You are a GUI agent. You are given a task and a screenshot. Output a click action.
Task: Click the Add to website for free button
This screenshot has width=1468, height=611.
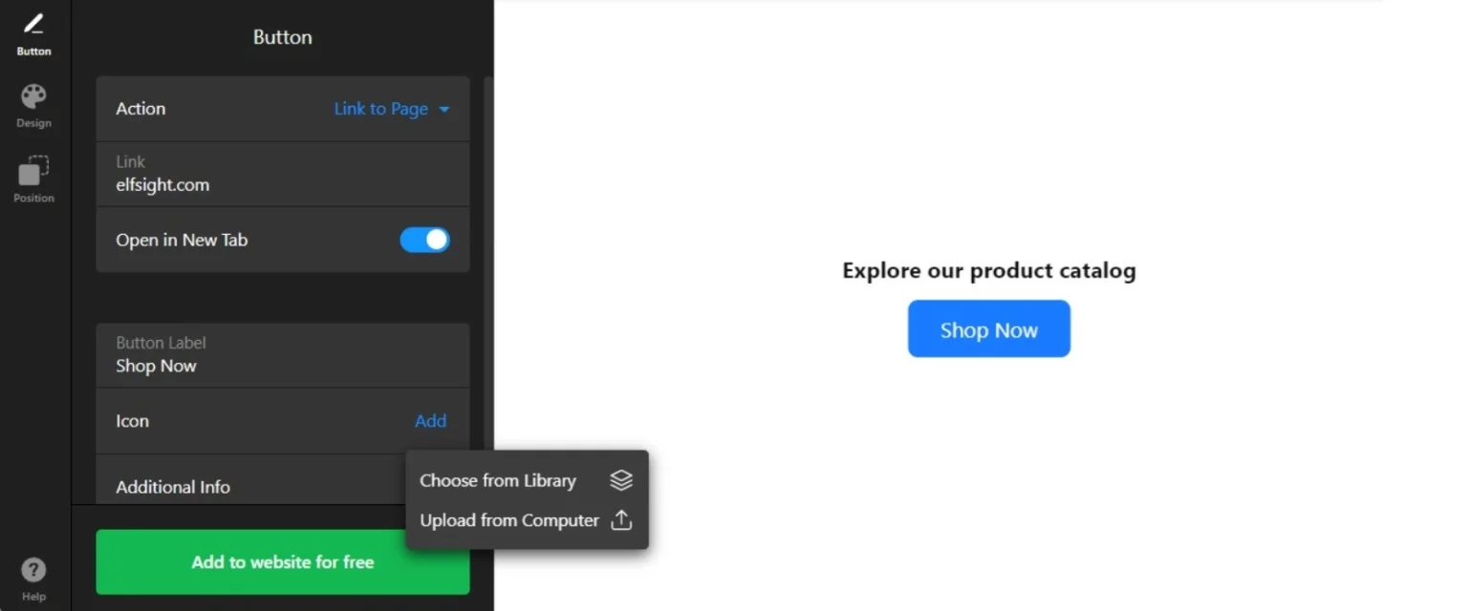pyautogui.click(x=282, y=562)
